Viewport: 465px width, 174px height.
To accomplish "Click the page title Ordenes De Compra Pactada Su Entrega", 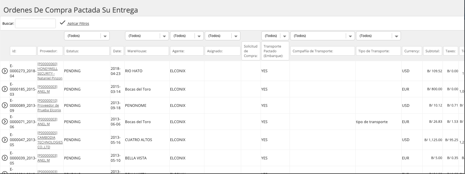I will click(x=71, y=10).
